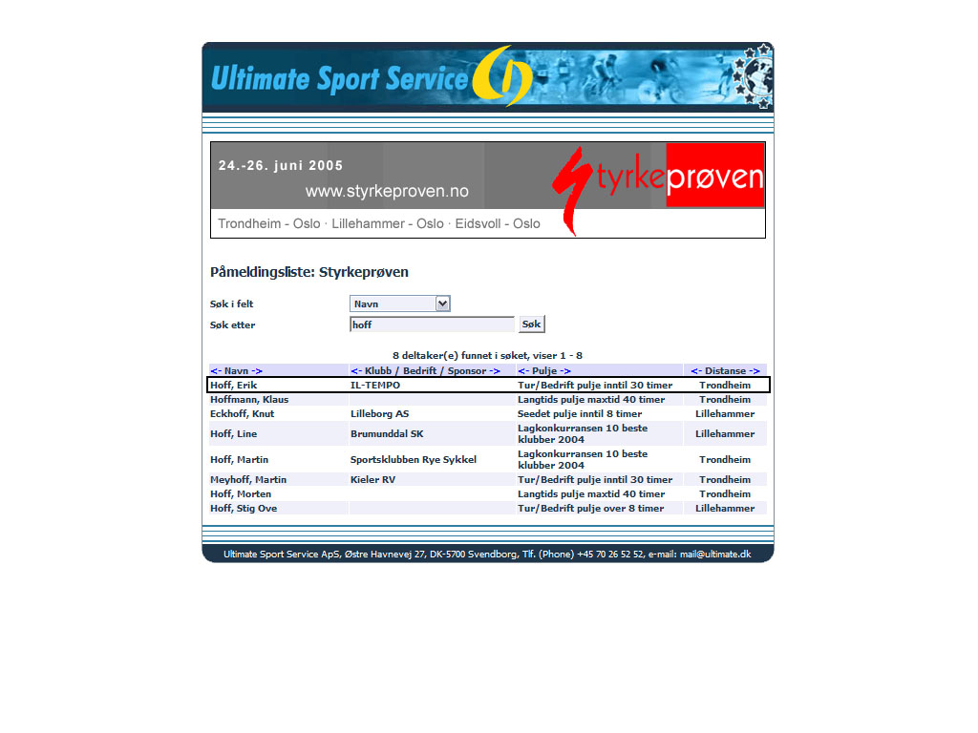Click the Ultimate Sport Service banner logo
This screenshot has width=978, height=733.
coord(372,78)
